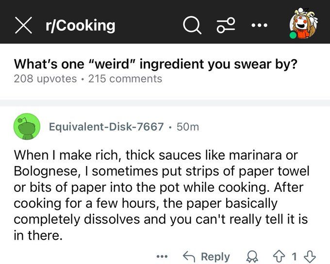The height and width of the screenshot is (264, 330).
Task: Open the search magnifier icon
Action: (x=192, y=25)
